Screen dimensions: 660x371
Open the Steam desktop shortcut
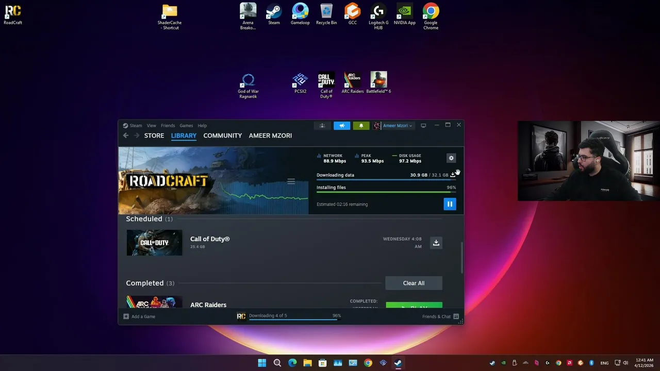[274, 14]
